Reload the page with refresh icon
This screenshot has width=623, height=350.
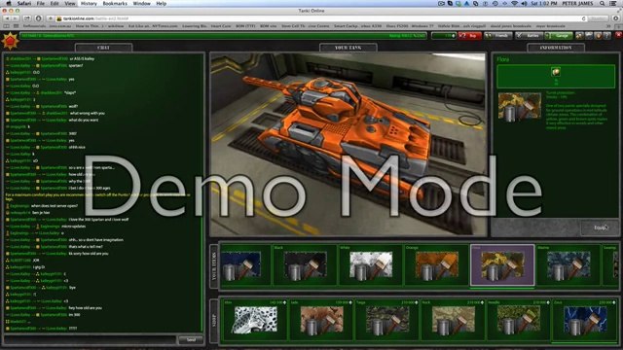584,18
